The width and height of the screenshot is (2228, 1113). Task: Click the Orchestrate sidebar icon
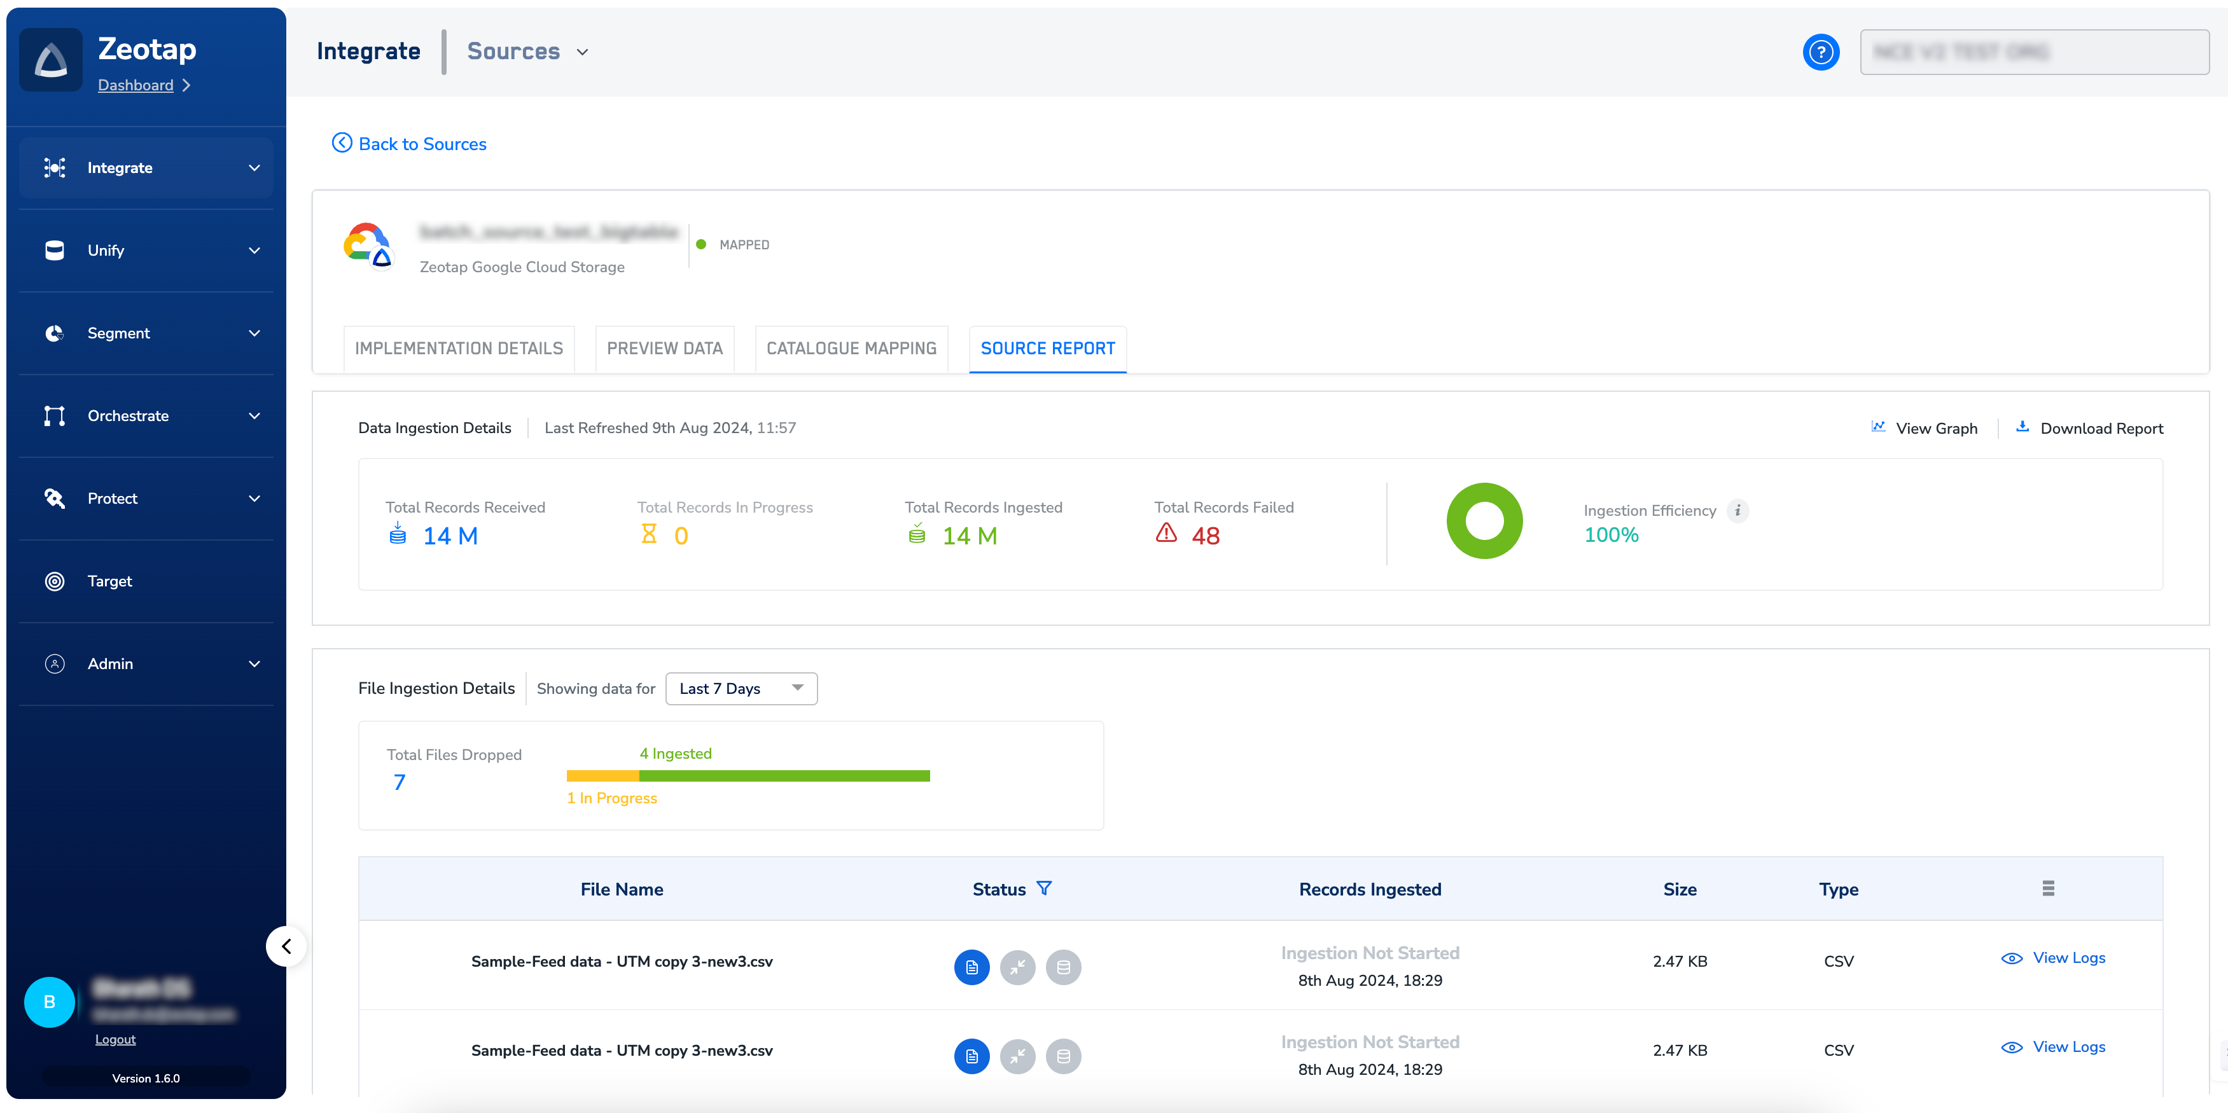tap(55, 416)
